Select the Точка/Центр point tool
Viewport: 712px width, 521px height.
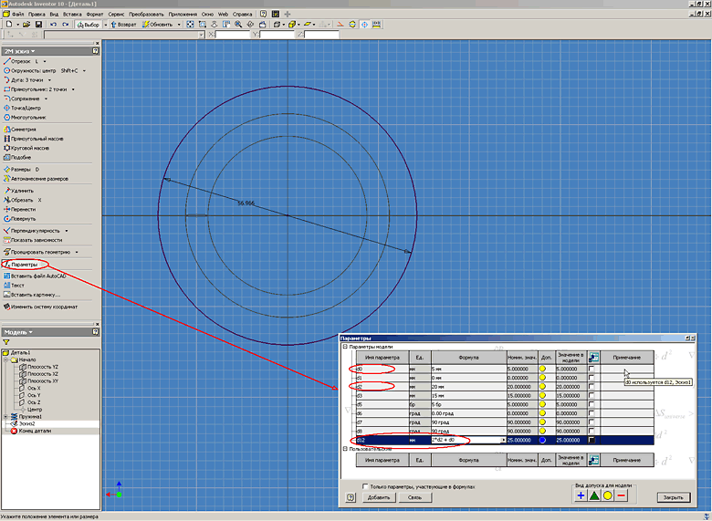[22, 108]
